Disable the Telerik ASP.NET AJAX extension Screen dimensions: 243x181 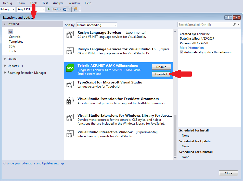(x=161, y=67)
